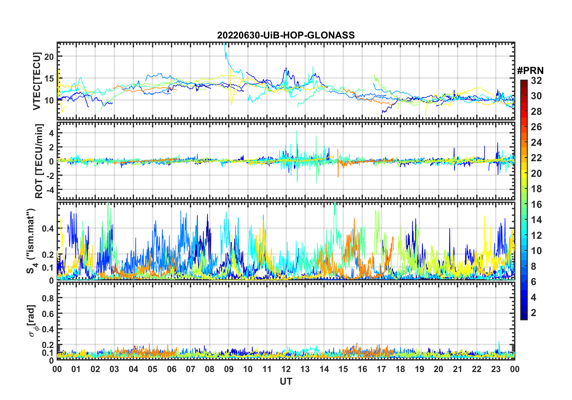Select colorbar tick label 32
This screenshot has height=400, width=572.
(536, 81)
